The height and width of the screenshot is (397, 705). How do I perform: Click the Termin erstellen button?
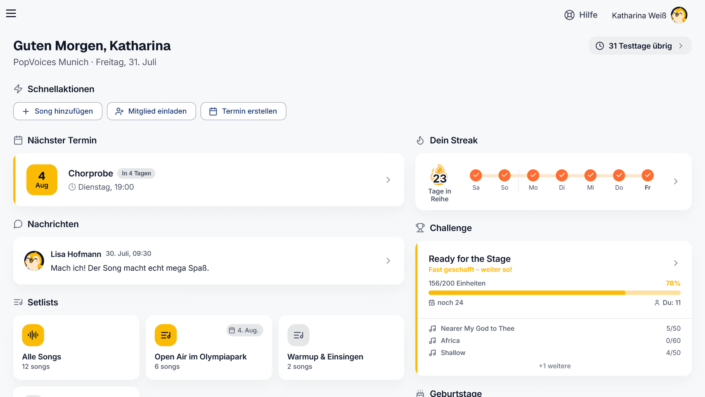point(243,111)
